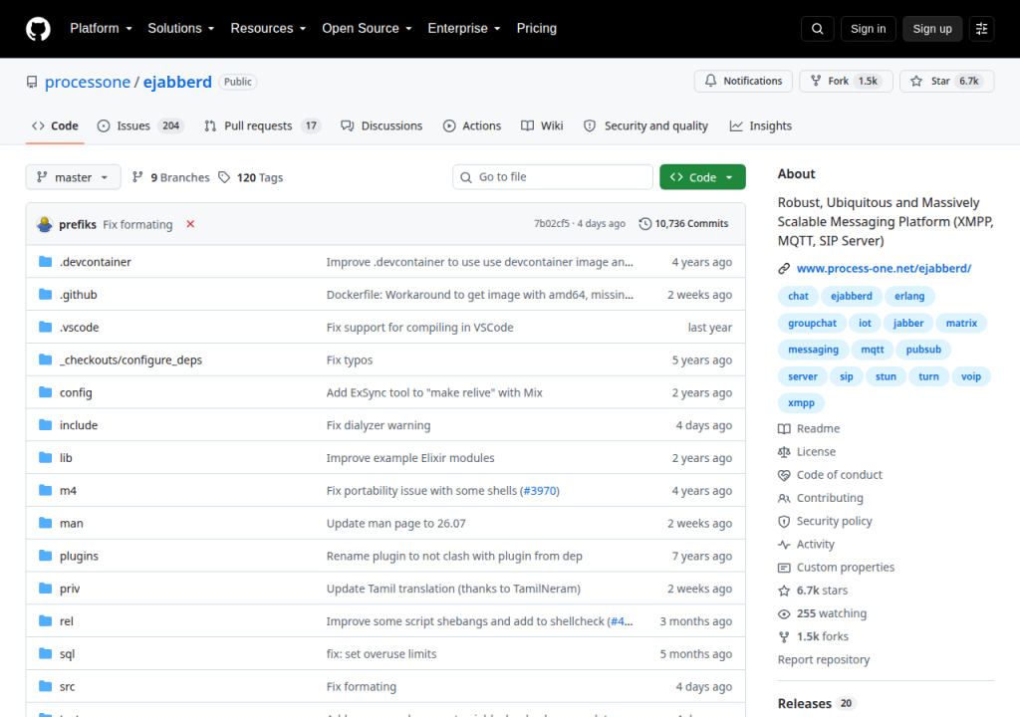Click the star icon on Star button

click(916, 82)
